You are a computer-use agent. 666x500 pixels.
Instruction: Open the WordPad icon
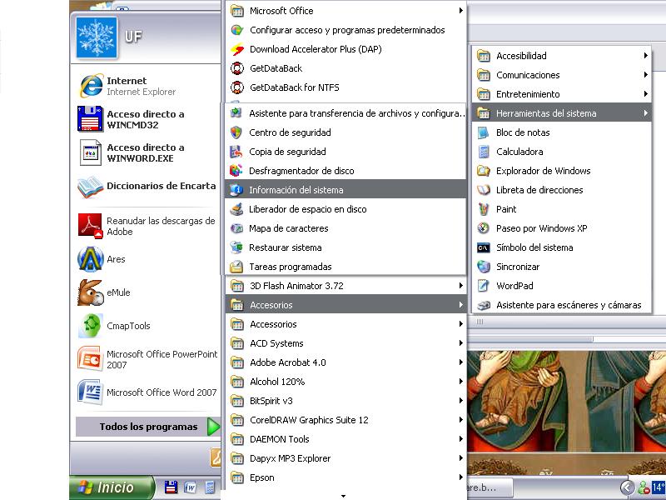pos(484,286)
